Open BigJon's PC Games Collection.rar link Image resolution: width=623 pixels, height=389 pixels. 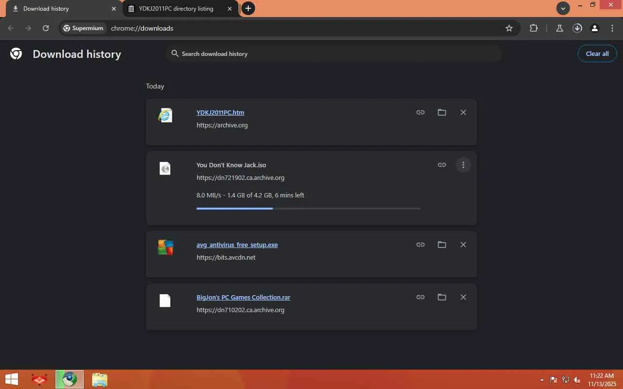point(243,297)
